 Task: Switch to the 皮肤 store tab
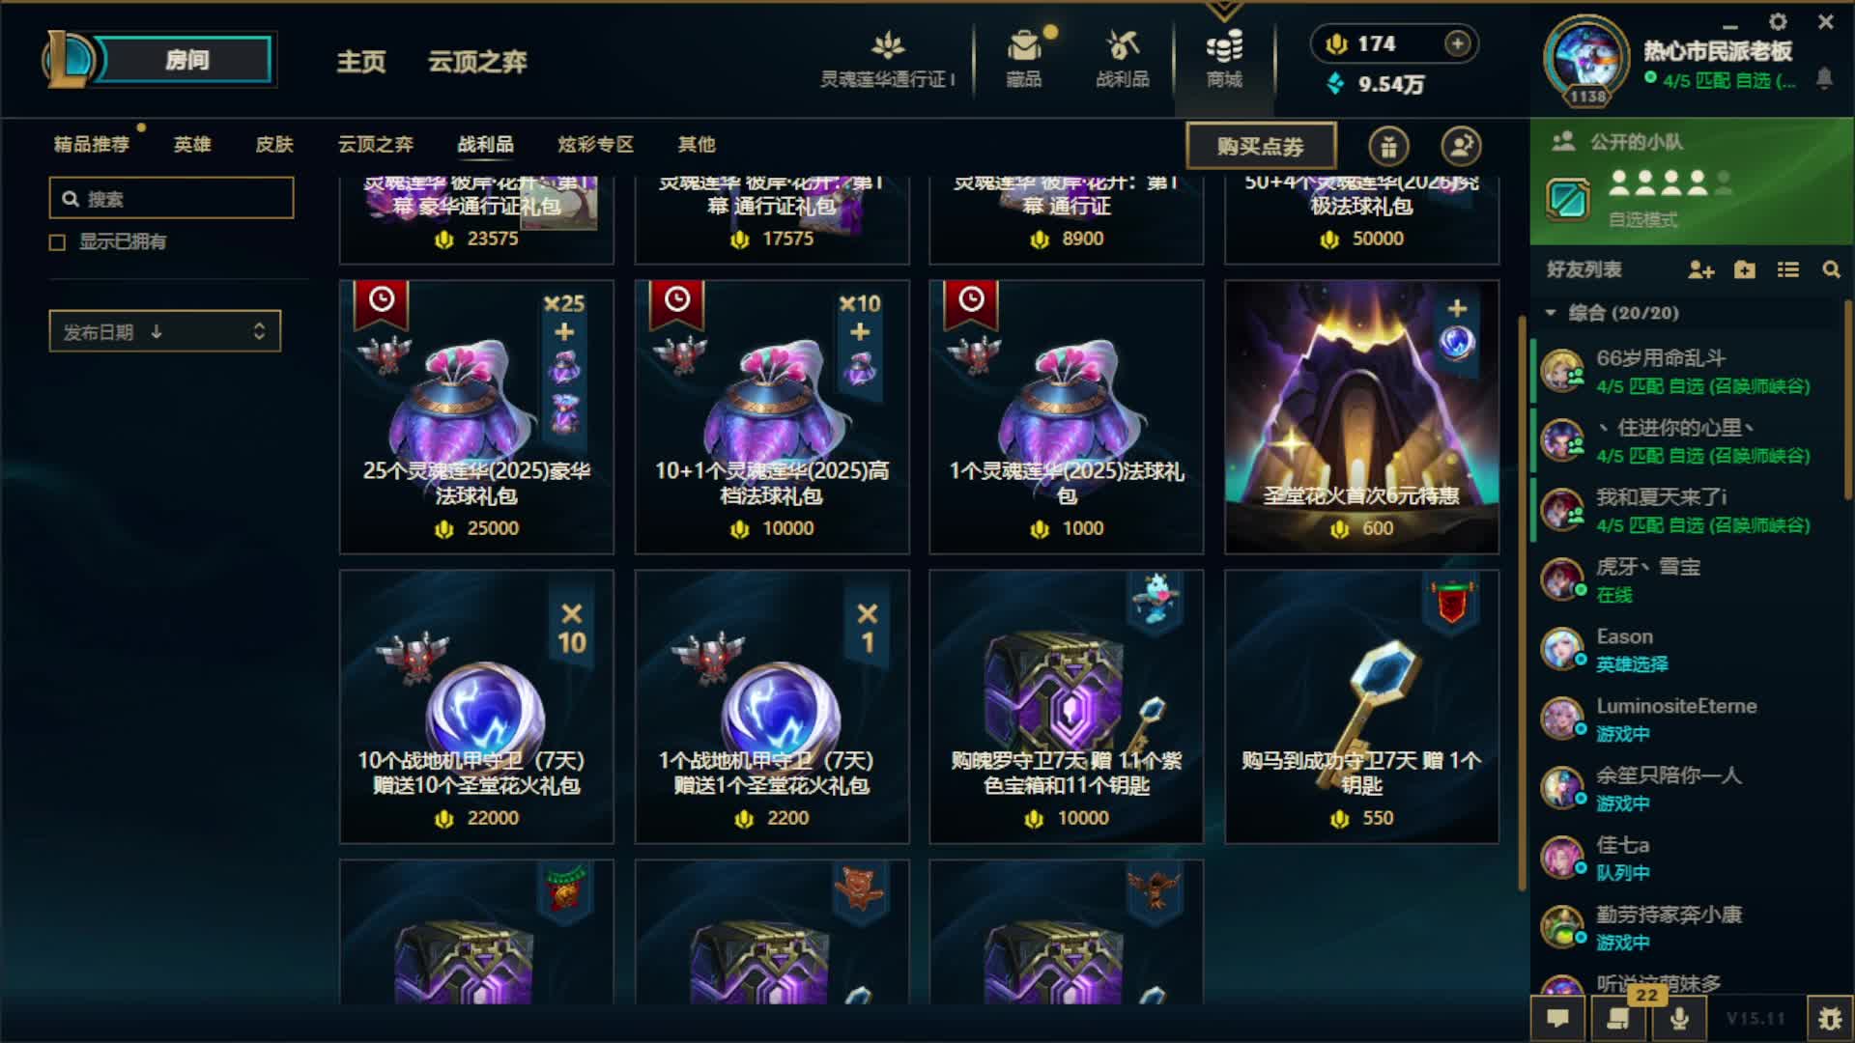click(274, 145)
